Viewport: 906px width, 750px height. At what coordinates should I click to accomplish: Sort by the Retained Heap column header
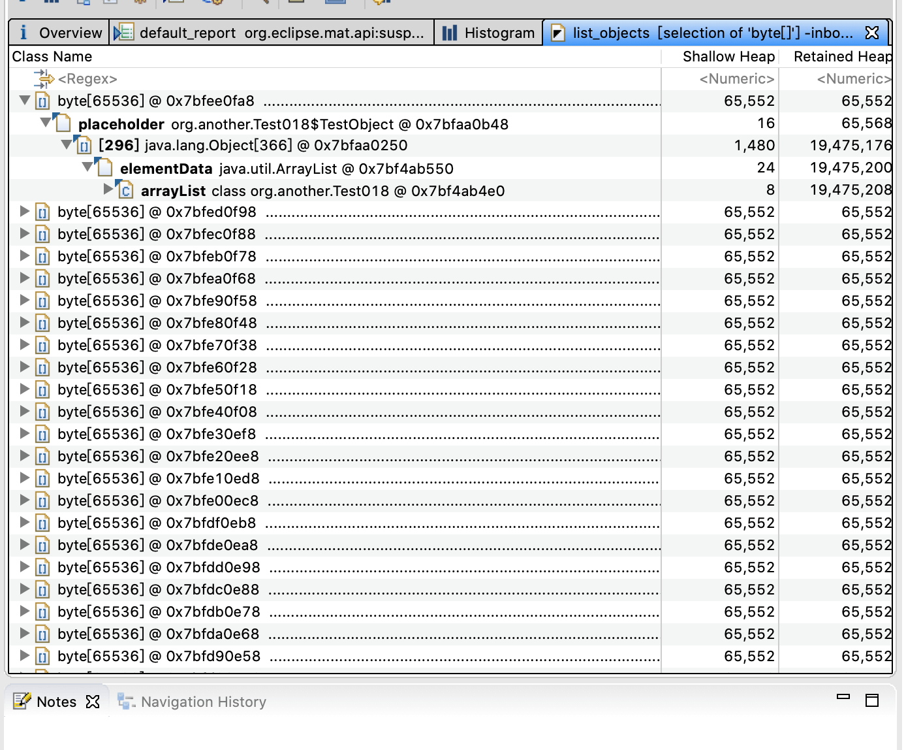click(836, 57)
